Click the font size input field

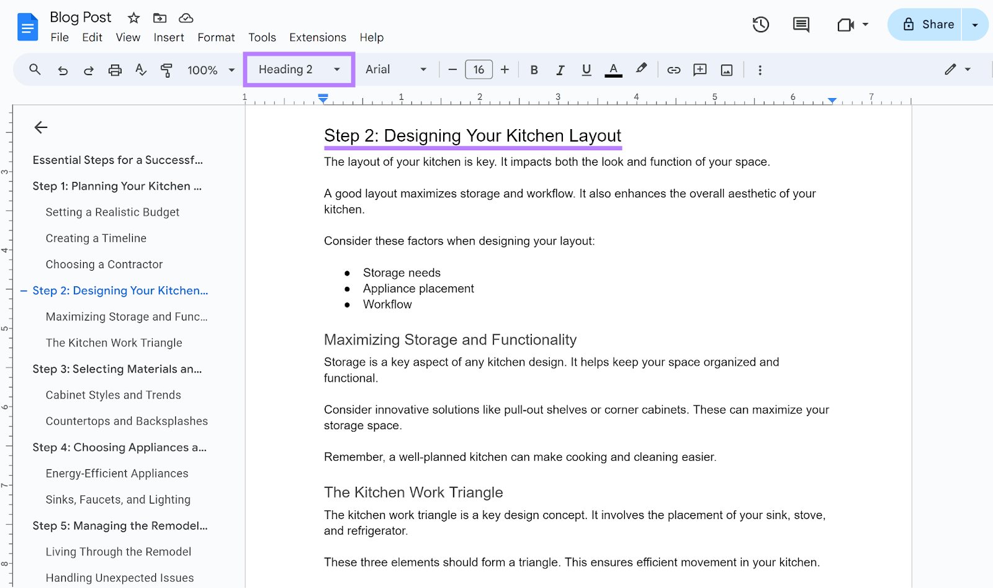[479, 70]
